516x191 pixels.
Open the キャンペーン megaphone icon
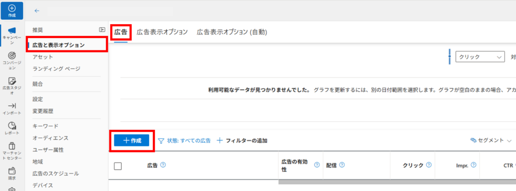click(12, 30)
